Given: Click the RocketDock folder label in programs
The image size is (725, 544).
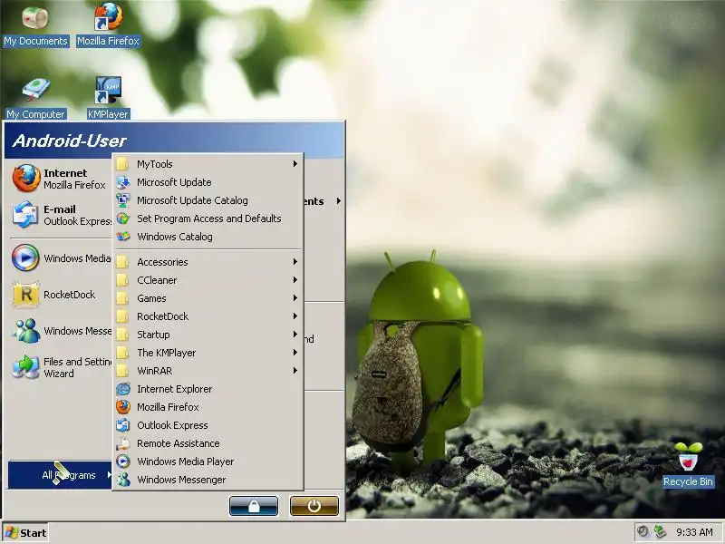Looking at the screenshot, I should pos(163,316).
